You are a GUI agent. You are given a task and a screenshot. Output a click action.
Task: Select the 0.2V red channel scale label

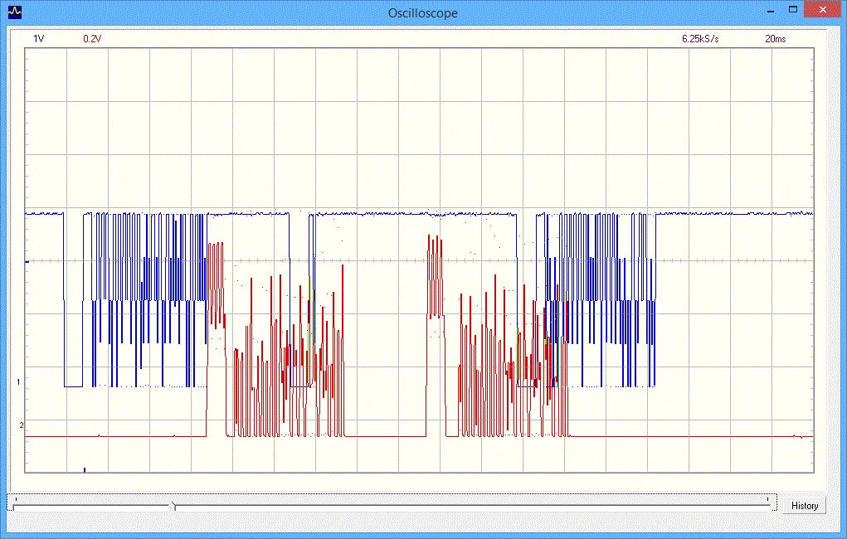point(92,39)
